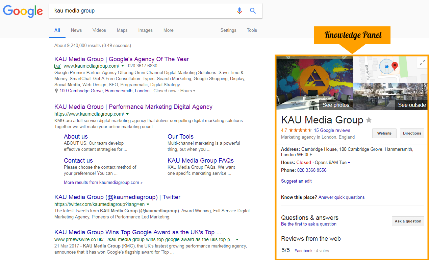The width and height of the screenshot is (429, 260).
Task: Open the More search menu
Action: (169, 30)
